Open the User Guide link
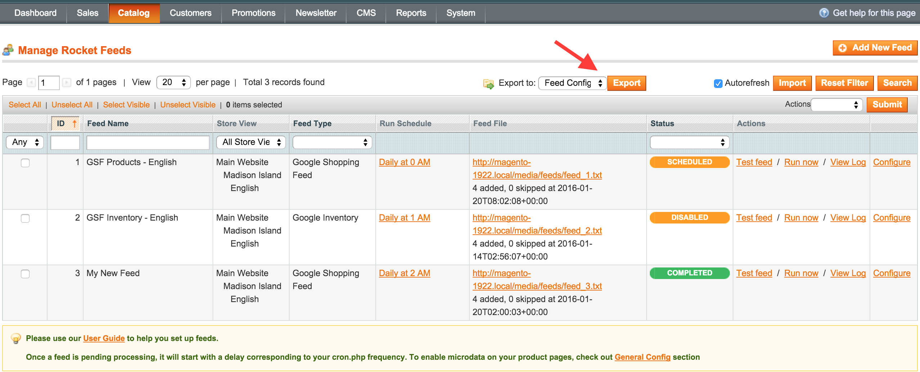The height and width of the screenshot is (372, 920). pos(104,338)
